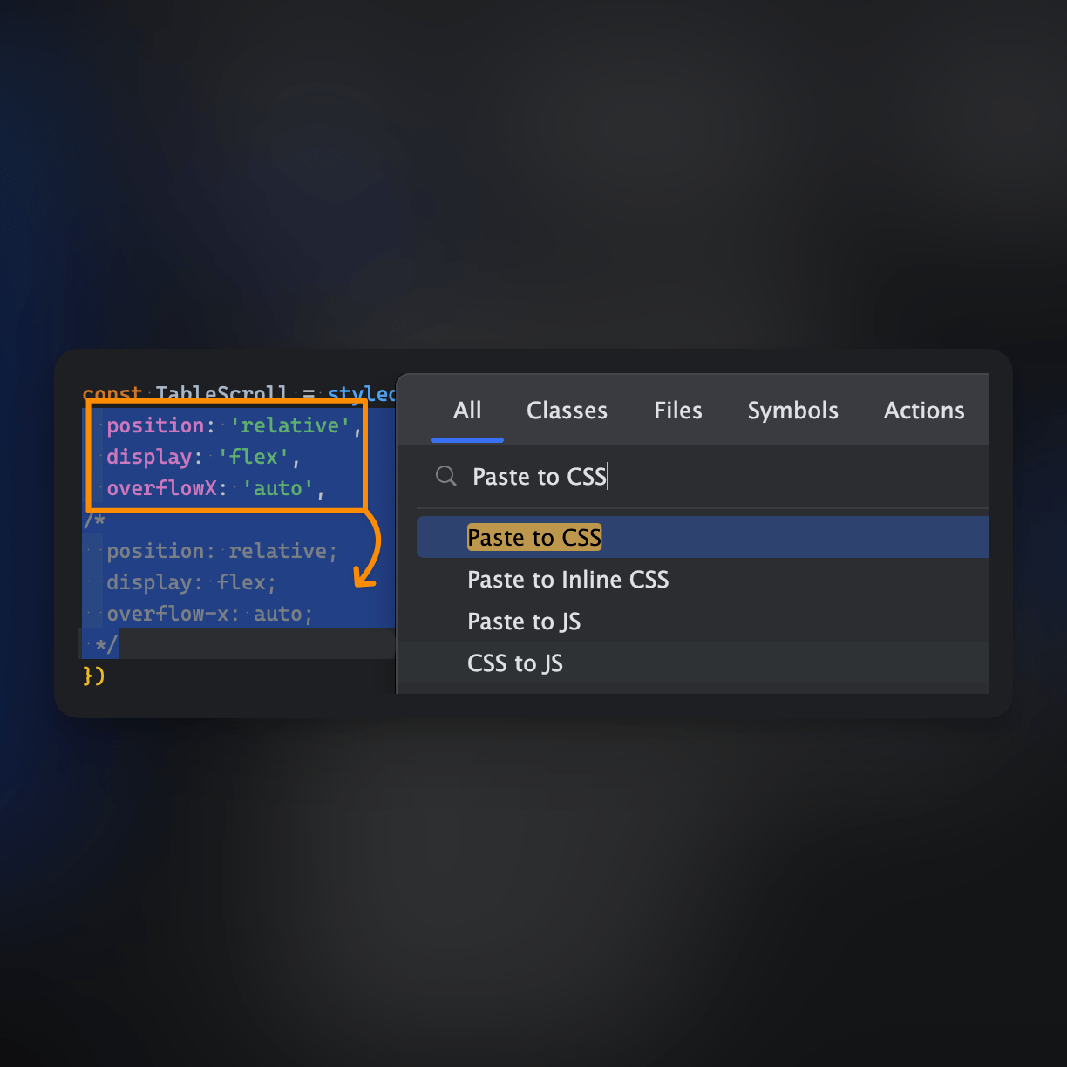Click the commented overflow-x: auto line
The image size is (1067, 1067).
pyautogui.click(x=209, y=614)
